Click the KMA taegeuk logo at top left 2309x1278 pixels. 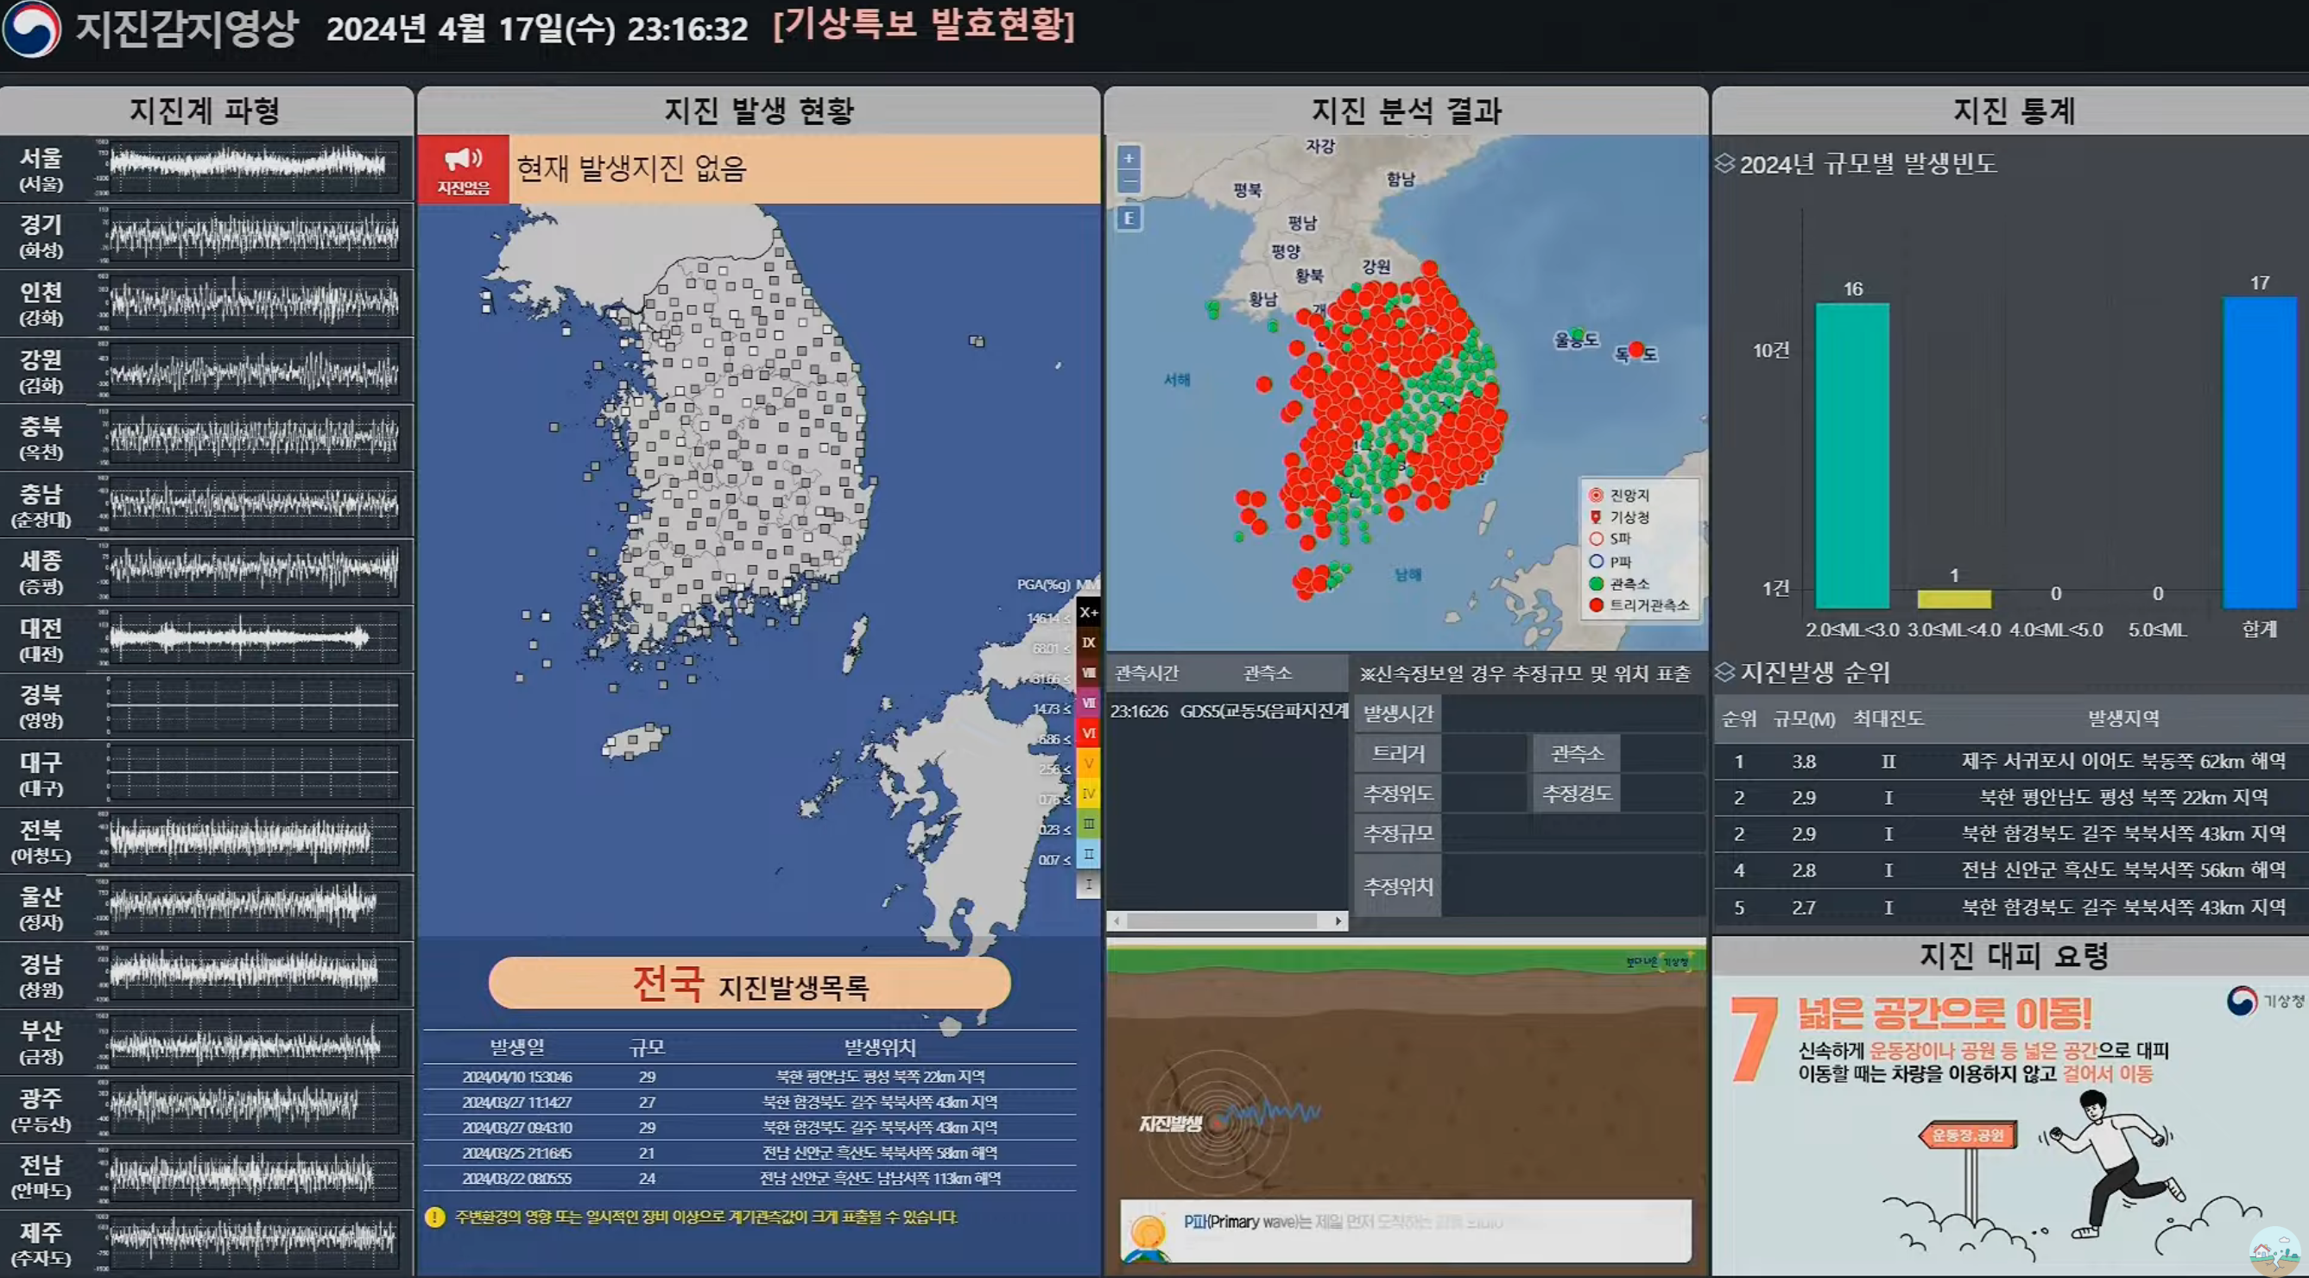pyautogui.click(x=32, y=28)
